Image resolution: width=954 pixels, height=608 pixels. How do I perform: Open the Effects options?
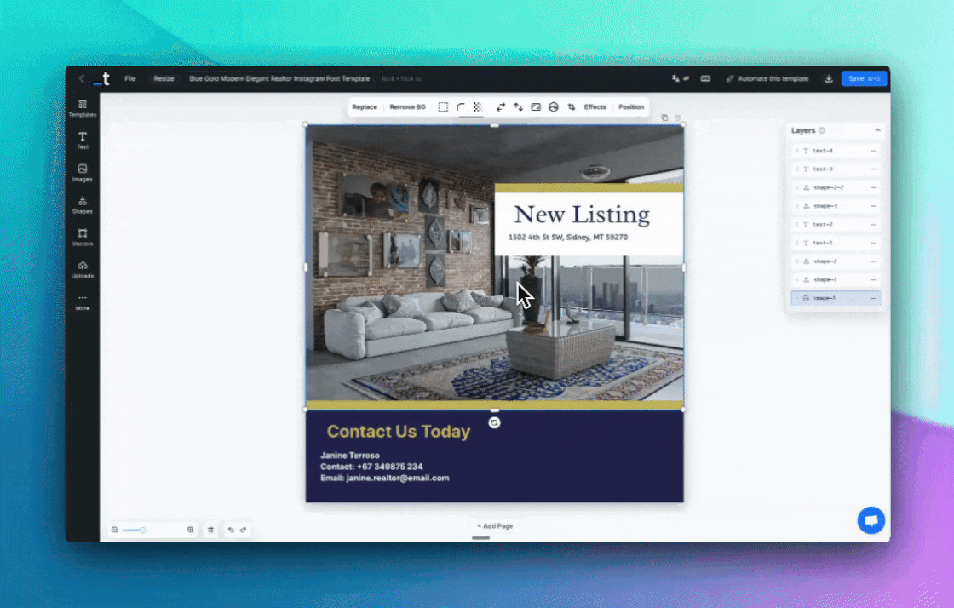pyautogui.click(x=595, y=107)
